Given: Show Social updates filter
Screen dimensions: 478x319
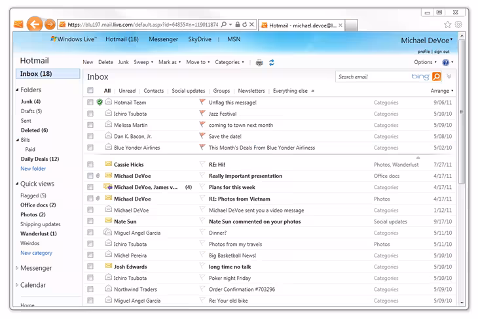Looking at the screenshot, I should pos(188,91).
